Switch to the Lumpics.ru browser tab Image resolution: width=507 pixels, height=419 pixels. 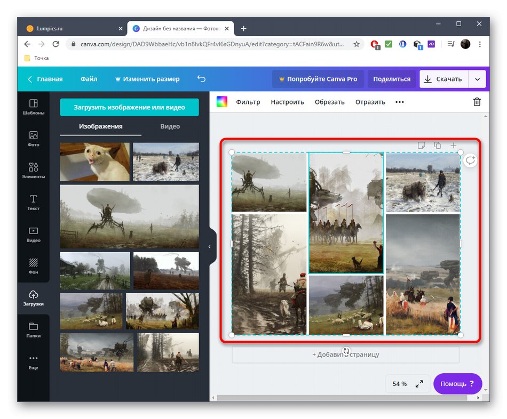pos(74,28)
